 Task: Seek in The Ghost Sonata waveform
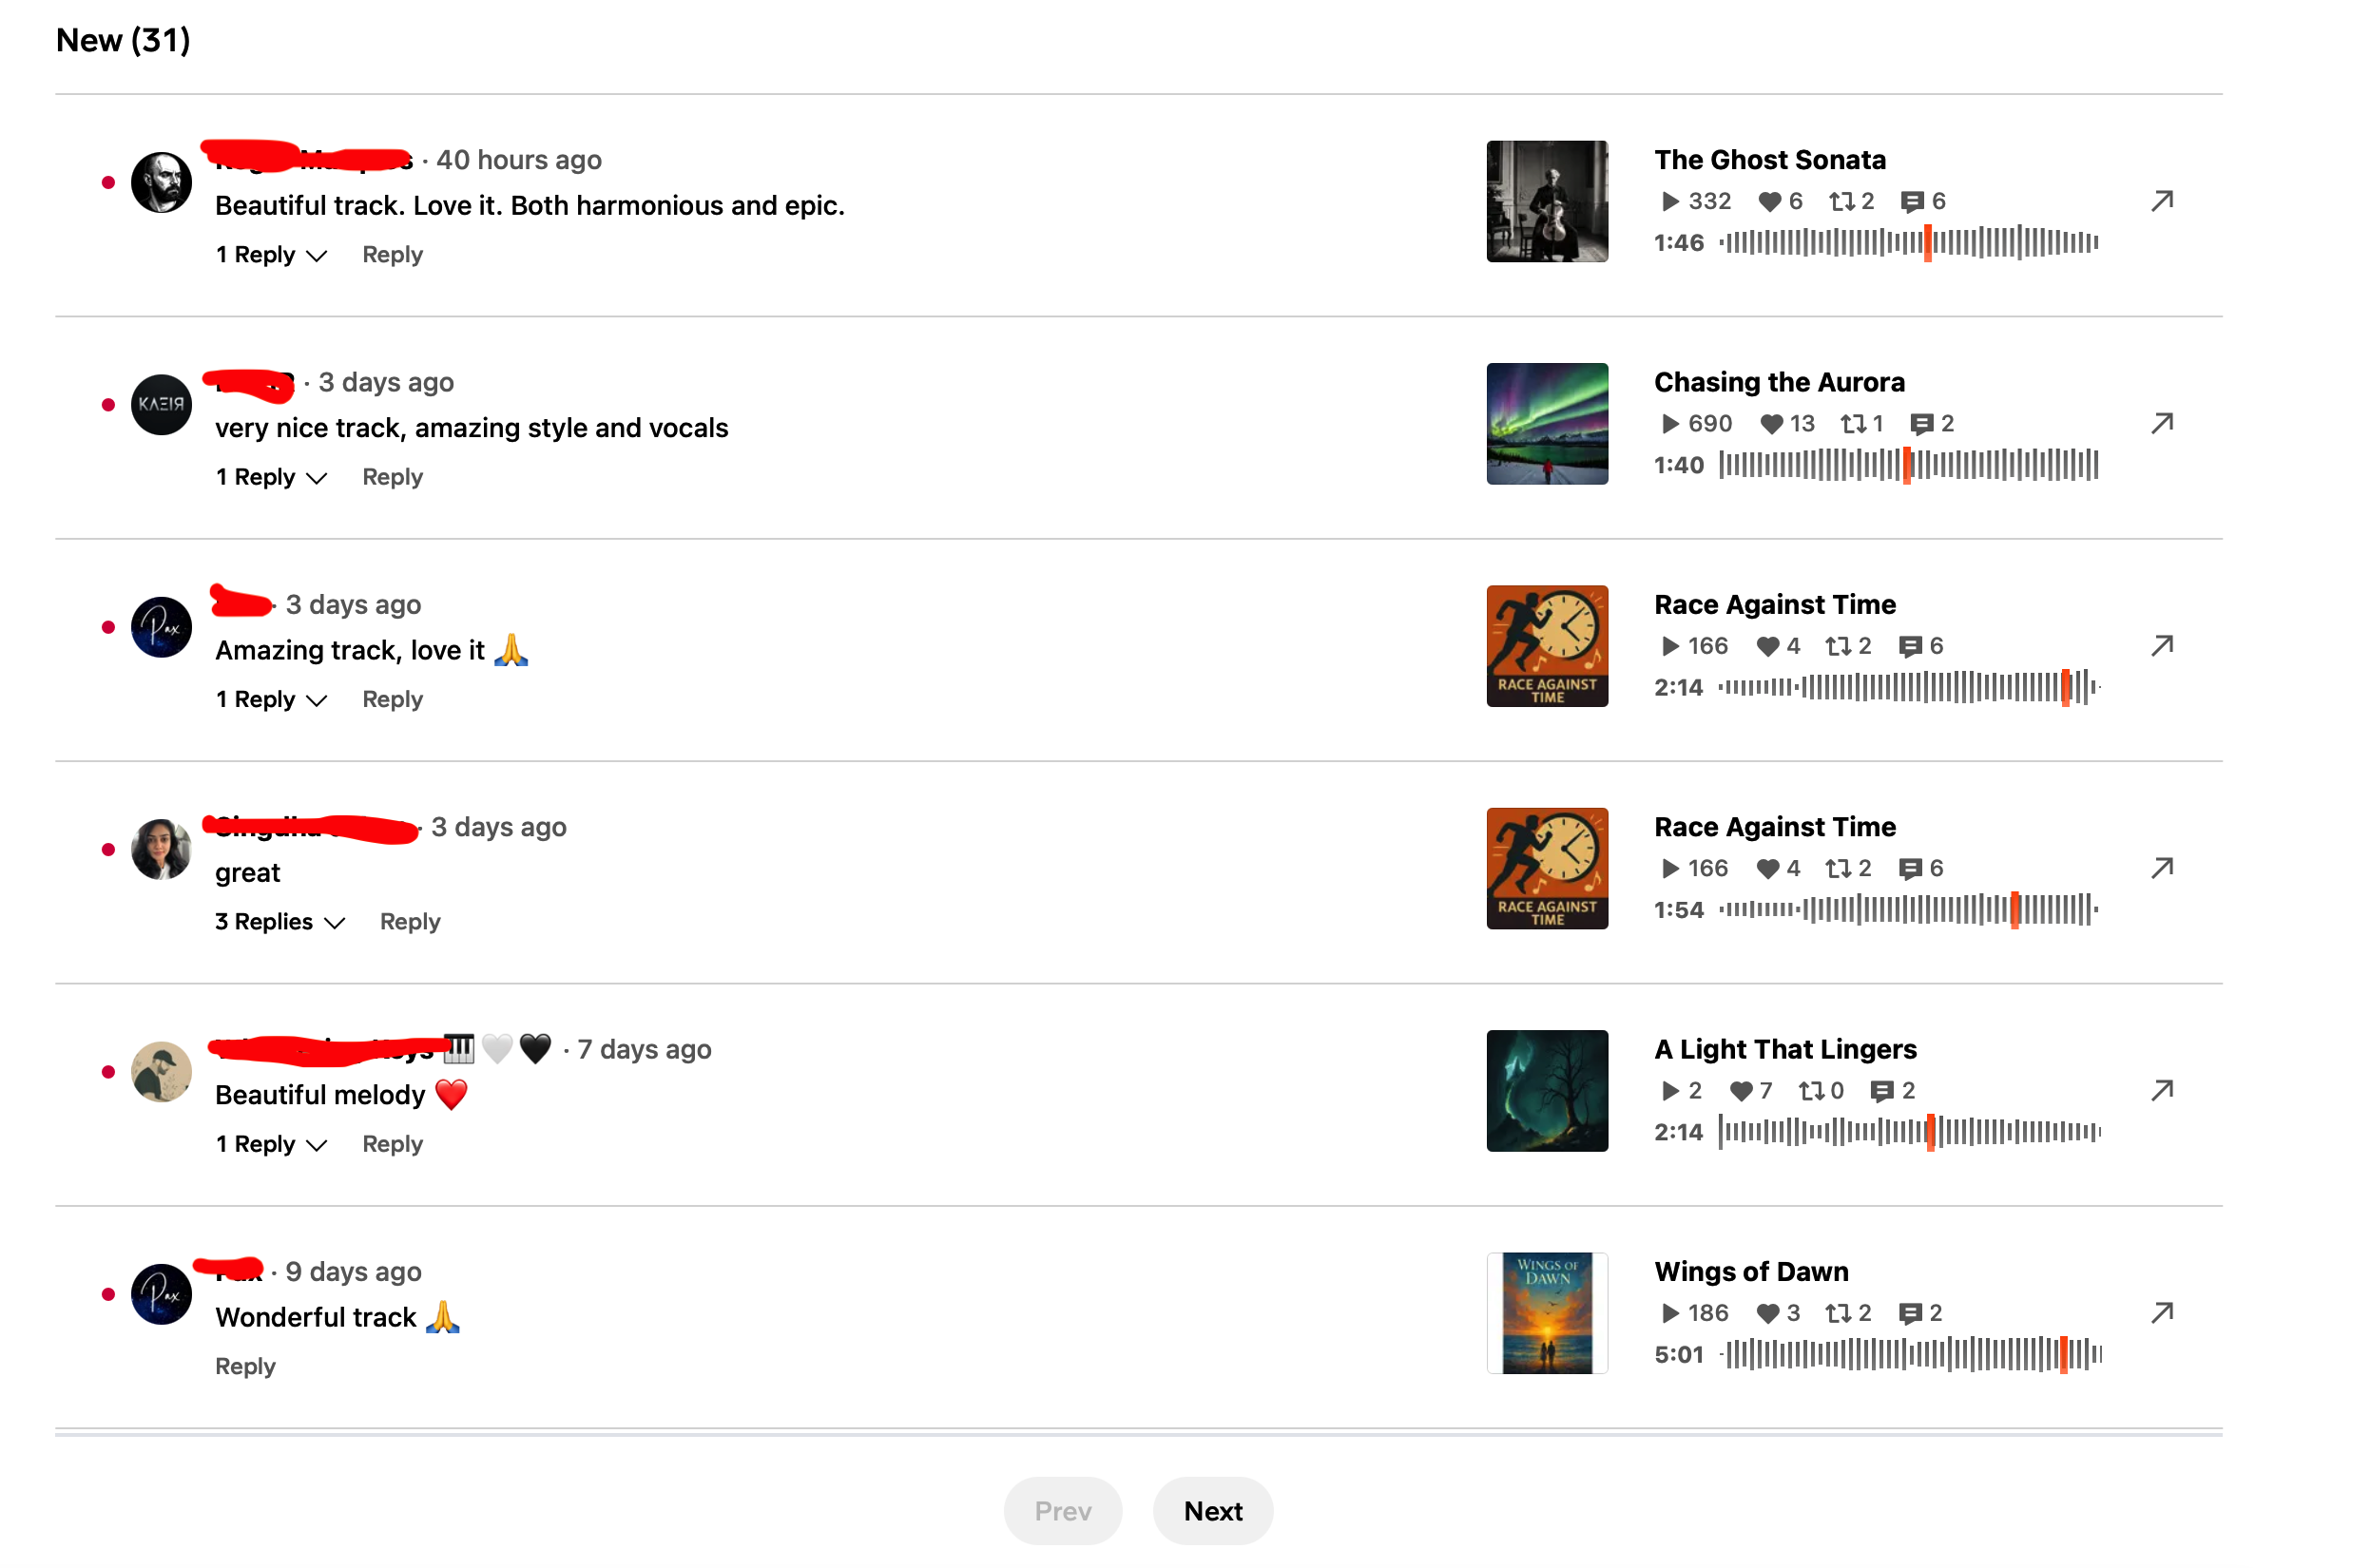tap(1909, 243)
